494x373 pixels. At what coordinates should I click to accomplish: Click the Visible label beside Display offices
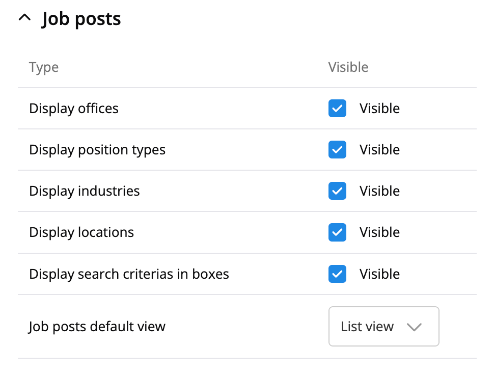(x=379, y=109)
